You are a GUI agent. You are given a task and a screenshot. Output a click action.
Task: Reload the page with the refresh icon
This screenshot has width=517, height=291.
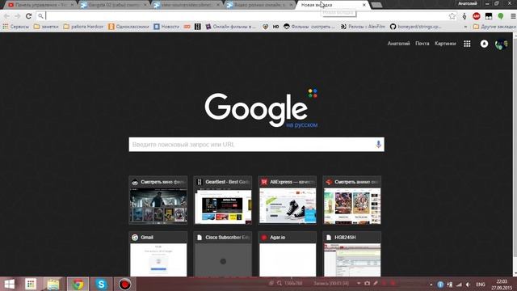29,16
